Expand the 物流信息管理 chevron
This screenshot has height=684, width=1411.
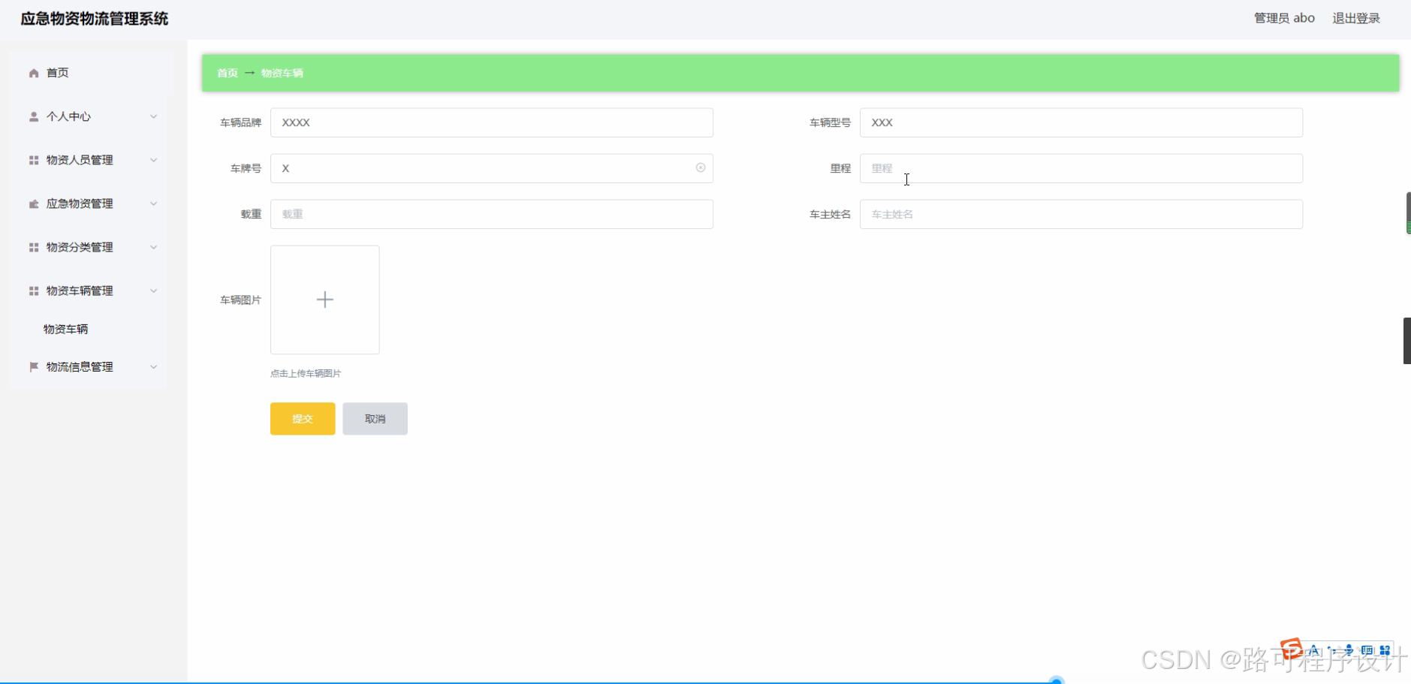[153, 366]
